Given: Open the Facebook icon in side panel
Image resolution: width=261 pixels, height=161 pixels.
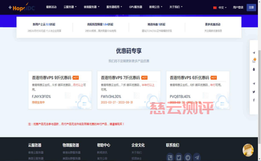Looking at the screenshot, I should tap(254, 100).
